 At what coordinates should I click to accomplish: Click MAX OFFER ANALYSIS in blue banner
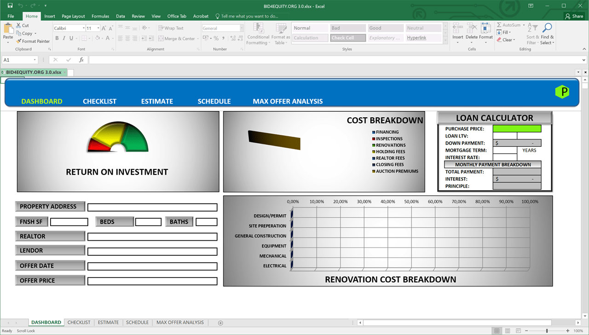(288, 101)
